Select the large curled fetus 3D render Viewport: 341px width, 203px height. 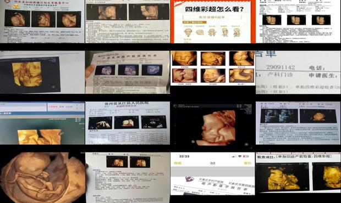pos(43,177)
